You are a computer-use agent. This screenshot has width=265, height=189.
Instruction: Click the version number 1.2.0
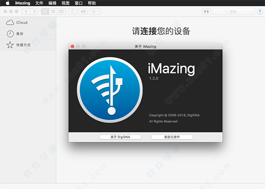point(154,78)
